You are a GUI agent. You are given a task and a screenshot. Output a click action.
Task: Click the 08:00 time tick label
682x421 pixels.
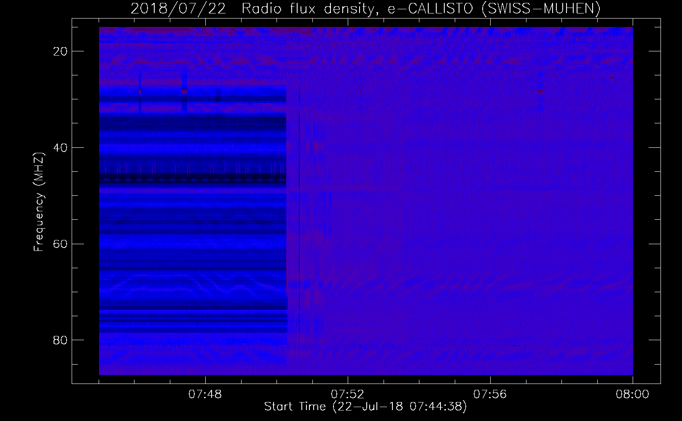pos(632,394)
